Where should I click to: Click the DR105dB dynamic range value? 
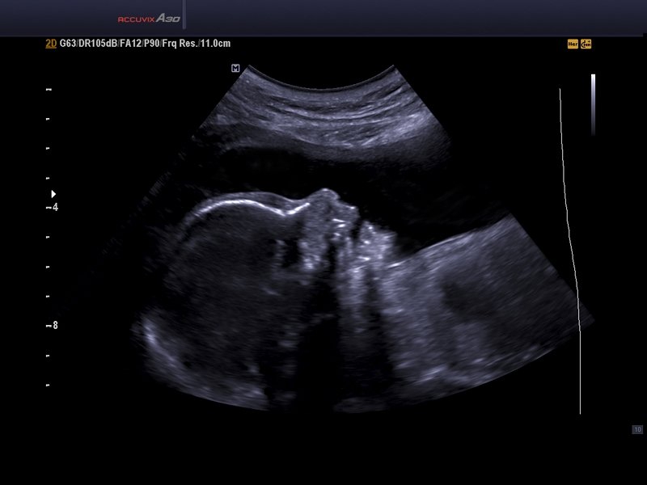pos(98,44)
